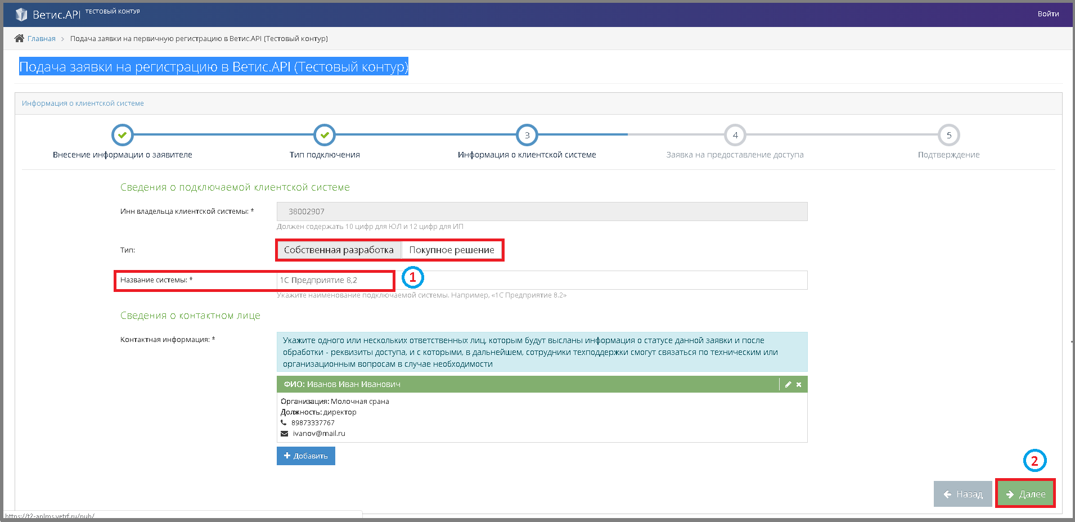Click Организация: Молочная срана text
This screenshot has width=1075, height=522.
tap(335, 402)
